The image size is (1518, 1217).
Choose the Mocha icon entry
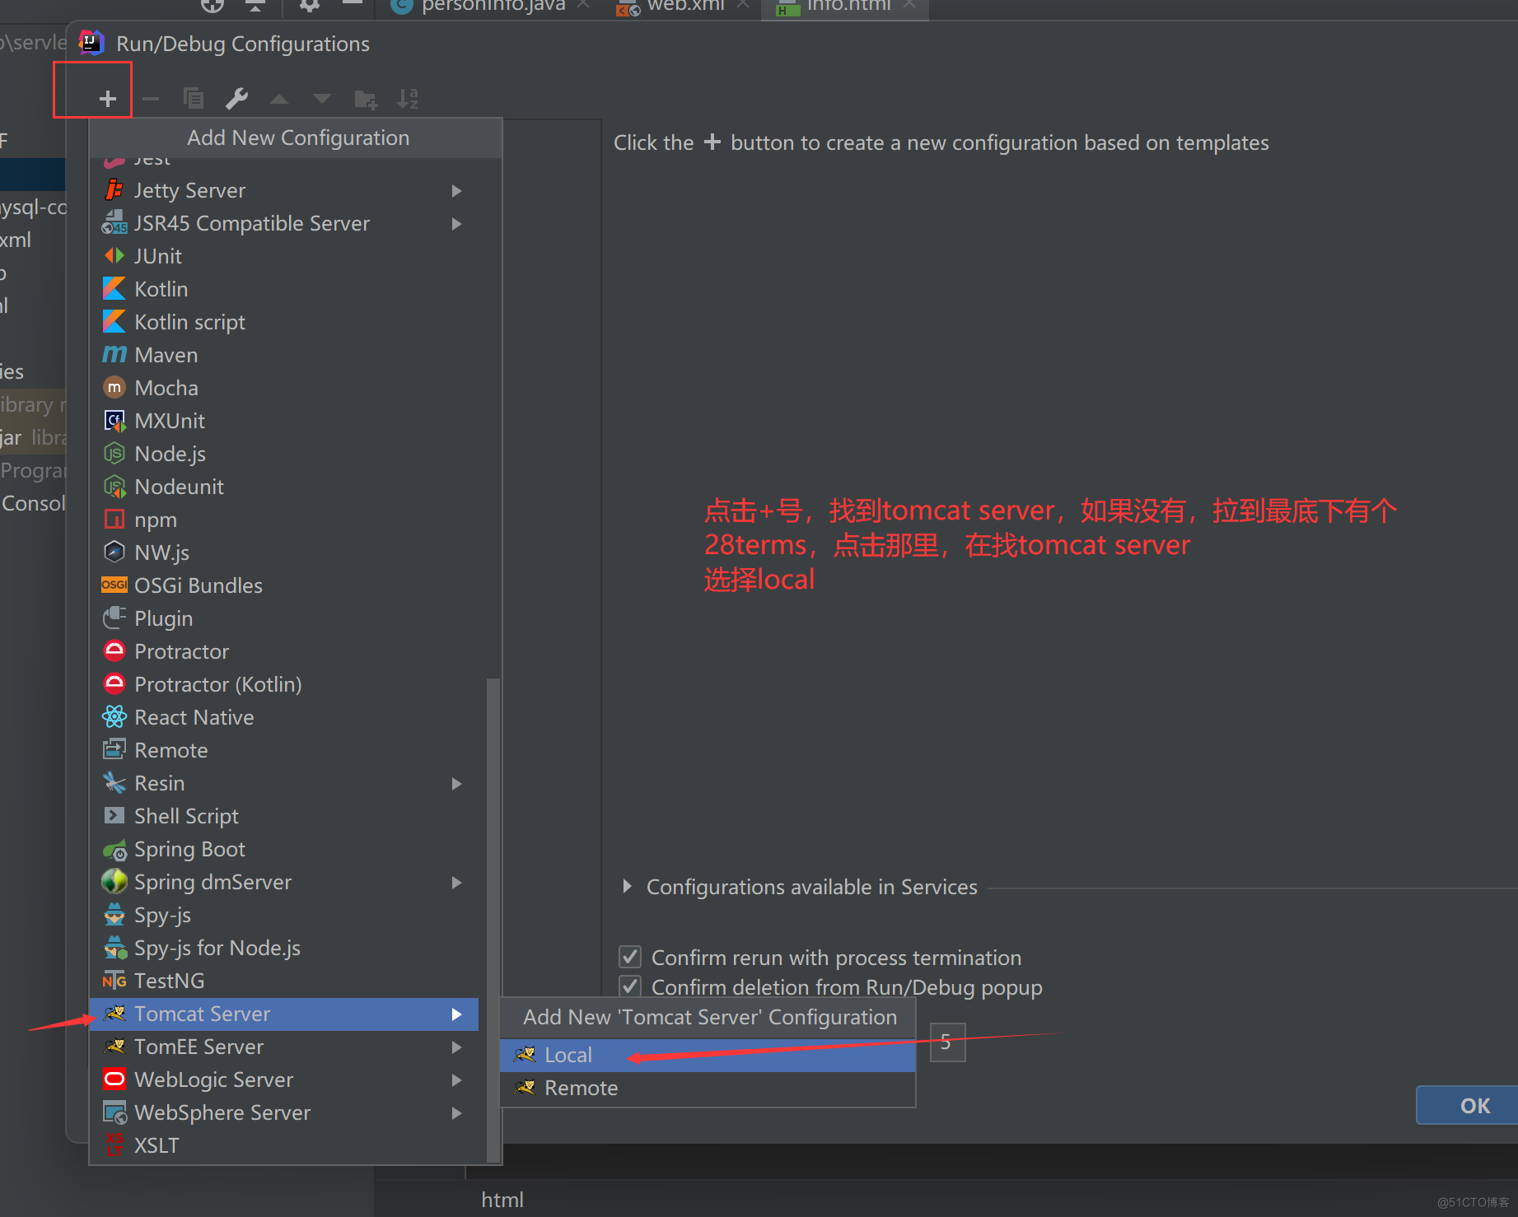pyautogui.click(x=114, y=388)
